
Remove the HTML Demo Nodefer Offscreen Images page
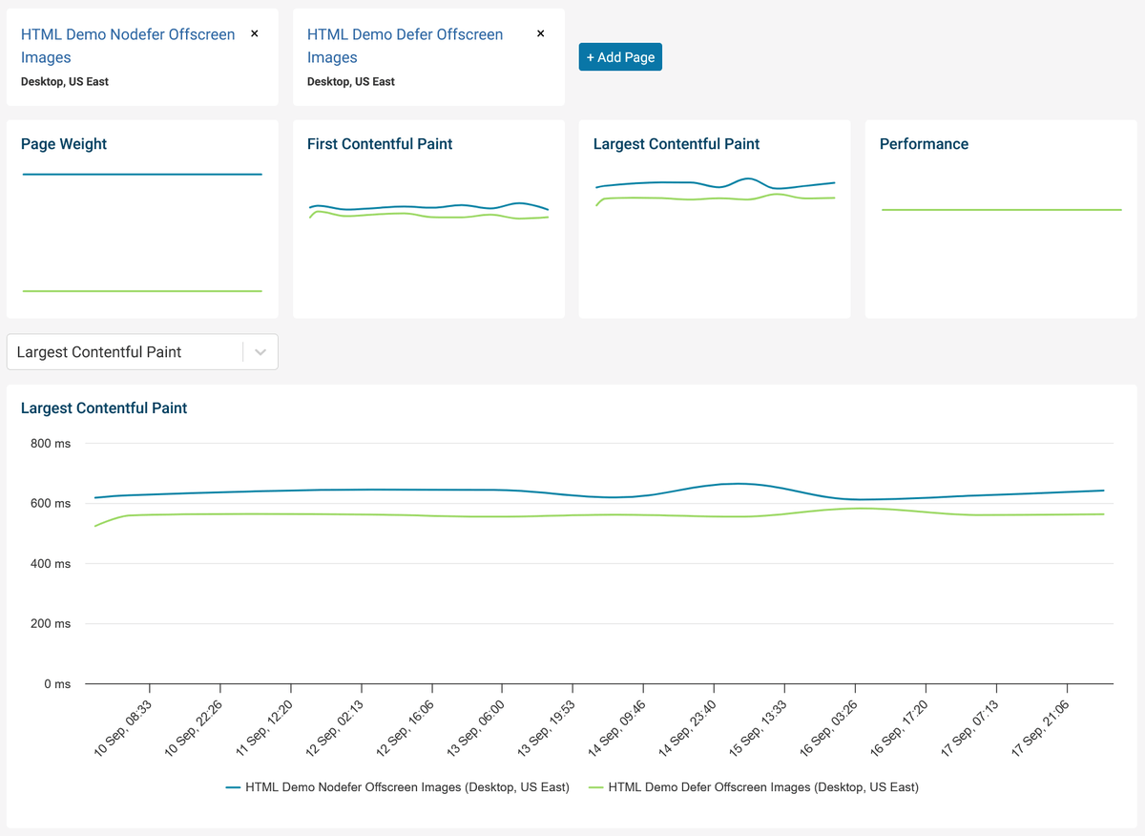click(254, 33)
